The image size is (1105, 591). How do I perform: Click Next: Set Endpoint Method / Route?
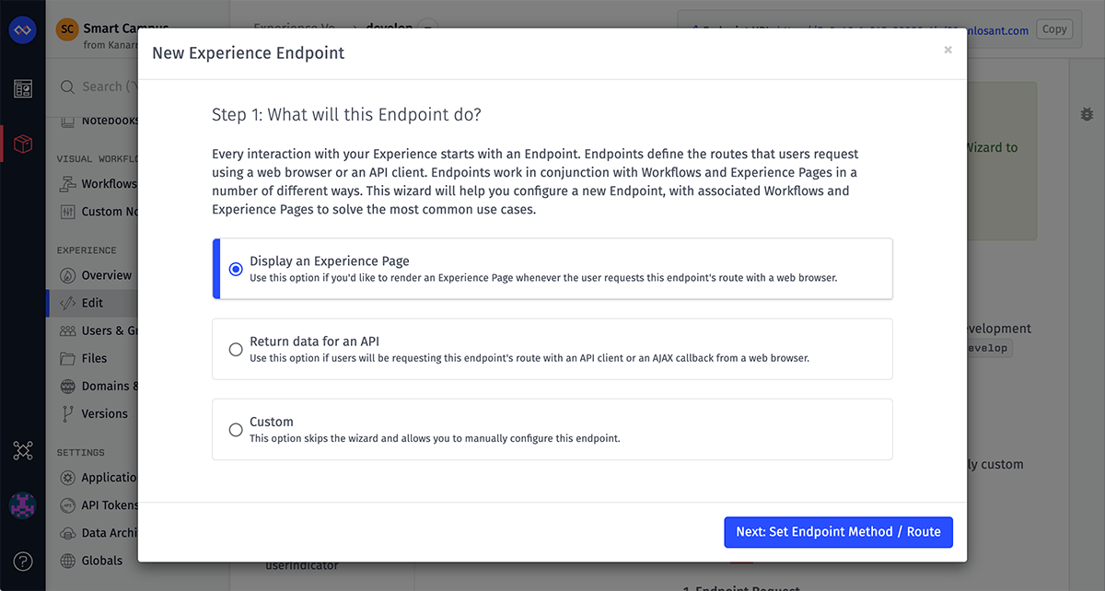tap(838, 532)
